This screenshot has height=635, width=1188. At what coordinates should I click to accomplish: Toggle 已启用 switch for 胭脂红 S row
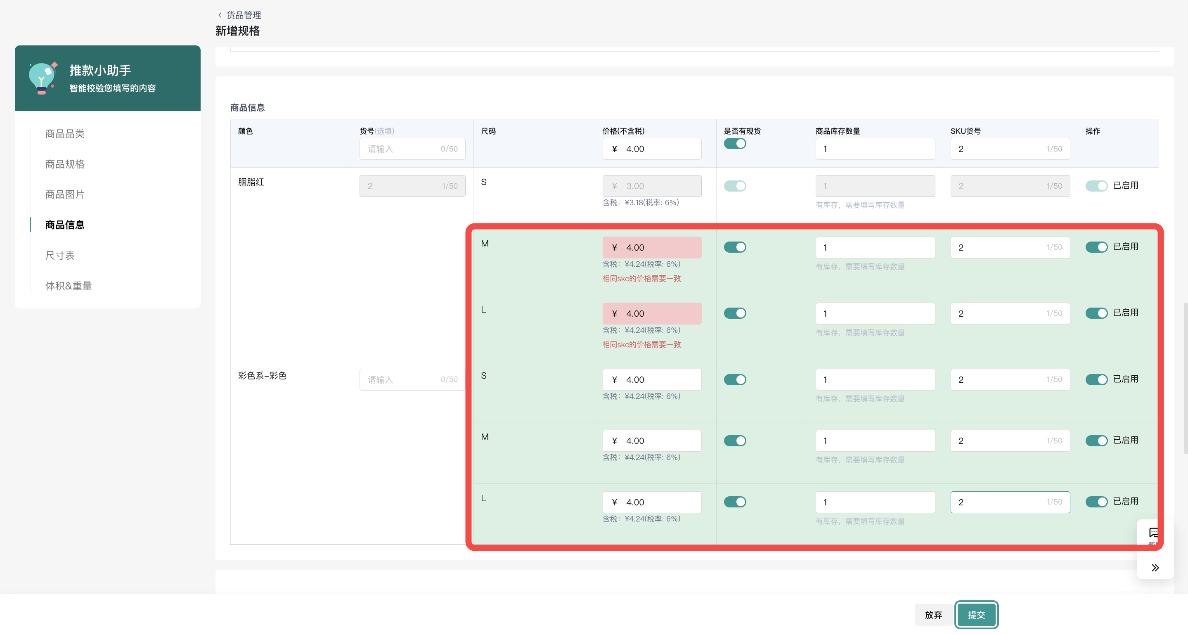click(1097, 186)
